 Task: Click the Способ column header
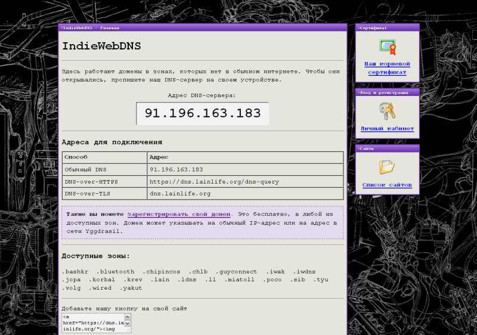[105, 157]
